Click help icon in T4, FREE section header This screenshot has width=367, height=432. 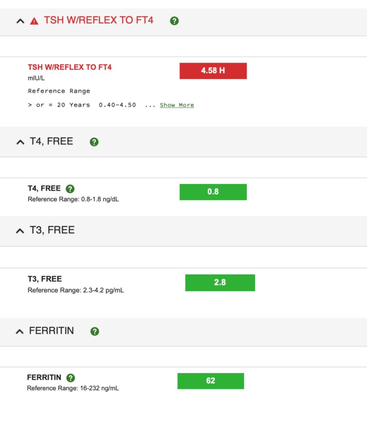[94, 142]
